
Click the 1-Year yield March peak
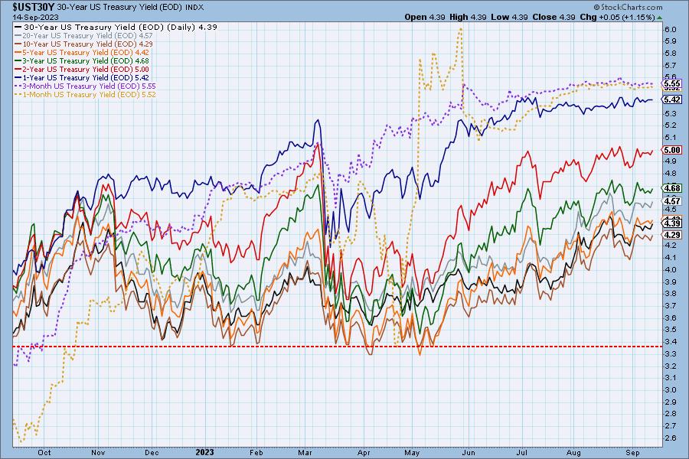tap(317, 120)
